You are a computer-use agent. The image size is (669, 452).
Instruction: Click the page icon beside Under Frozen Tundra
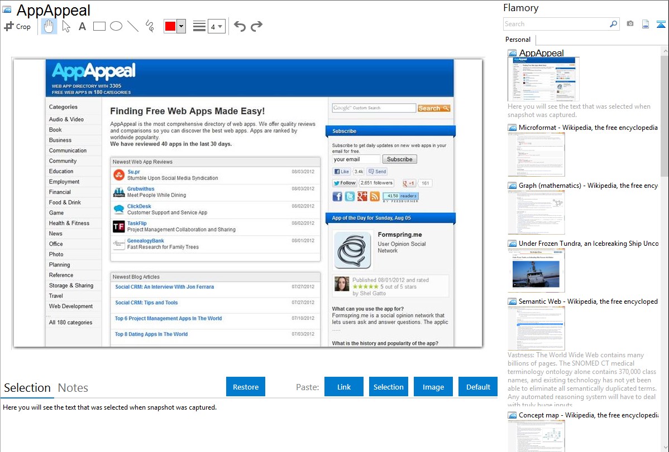pos(512,244)
